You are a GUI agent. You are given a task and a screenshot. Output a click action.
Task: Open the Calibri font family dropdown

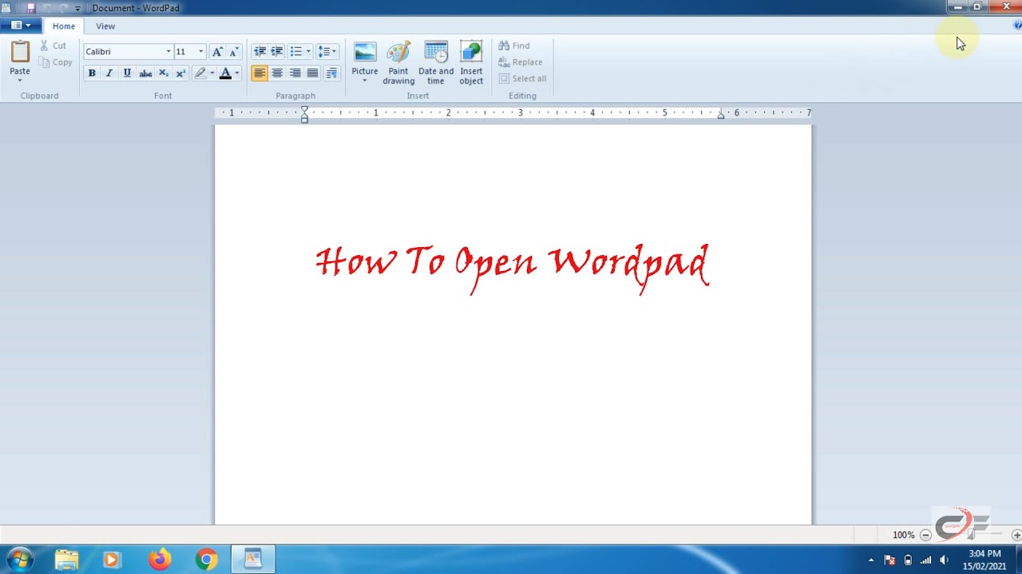168,52
